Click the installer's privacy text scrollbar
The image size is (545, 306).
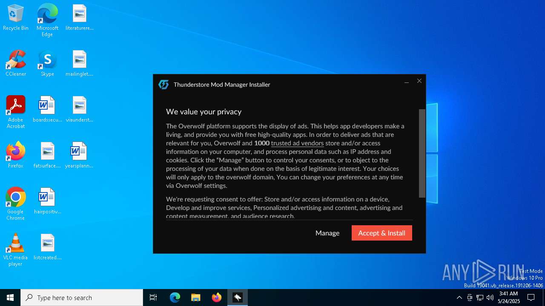[422, 153]
